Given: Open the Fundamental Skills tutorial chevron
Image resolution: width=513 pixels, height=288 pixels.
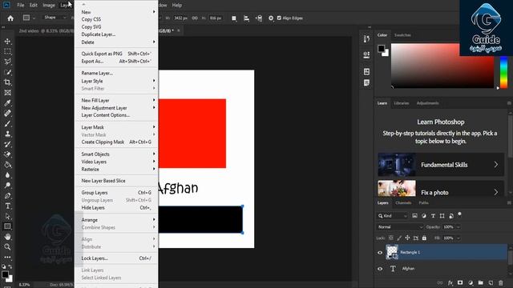Looking at the screenshot, I should coord(496,165).
